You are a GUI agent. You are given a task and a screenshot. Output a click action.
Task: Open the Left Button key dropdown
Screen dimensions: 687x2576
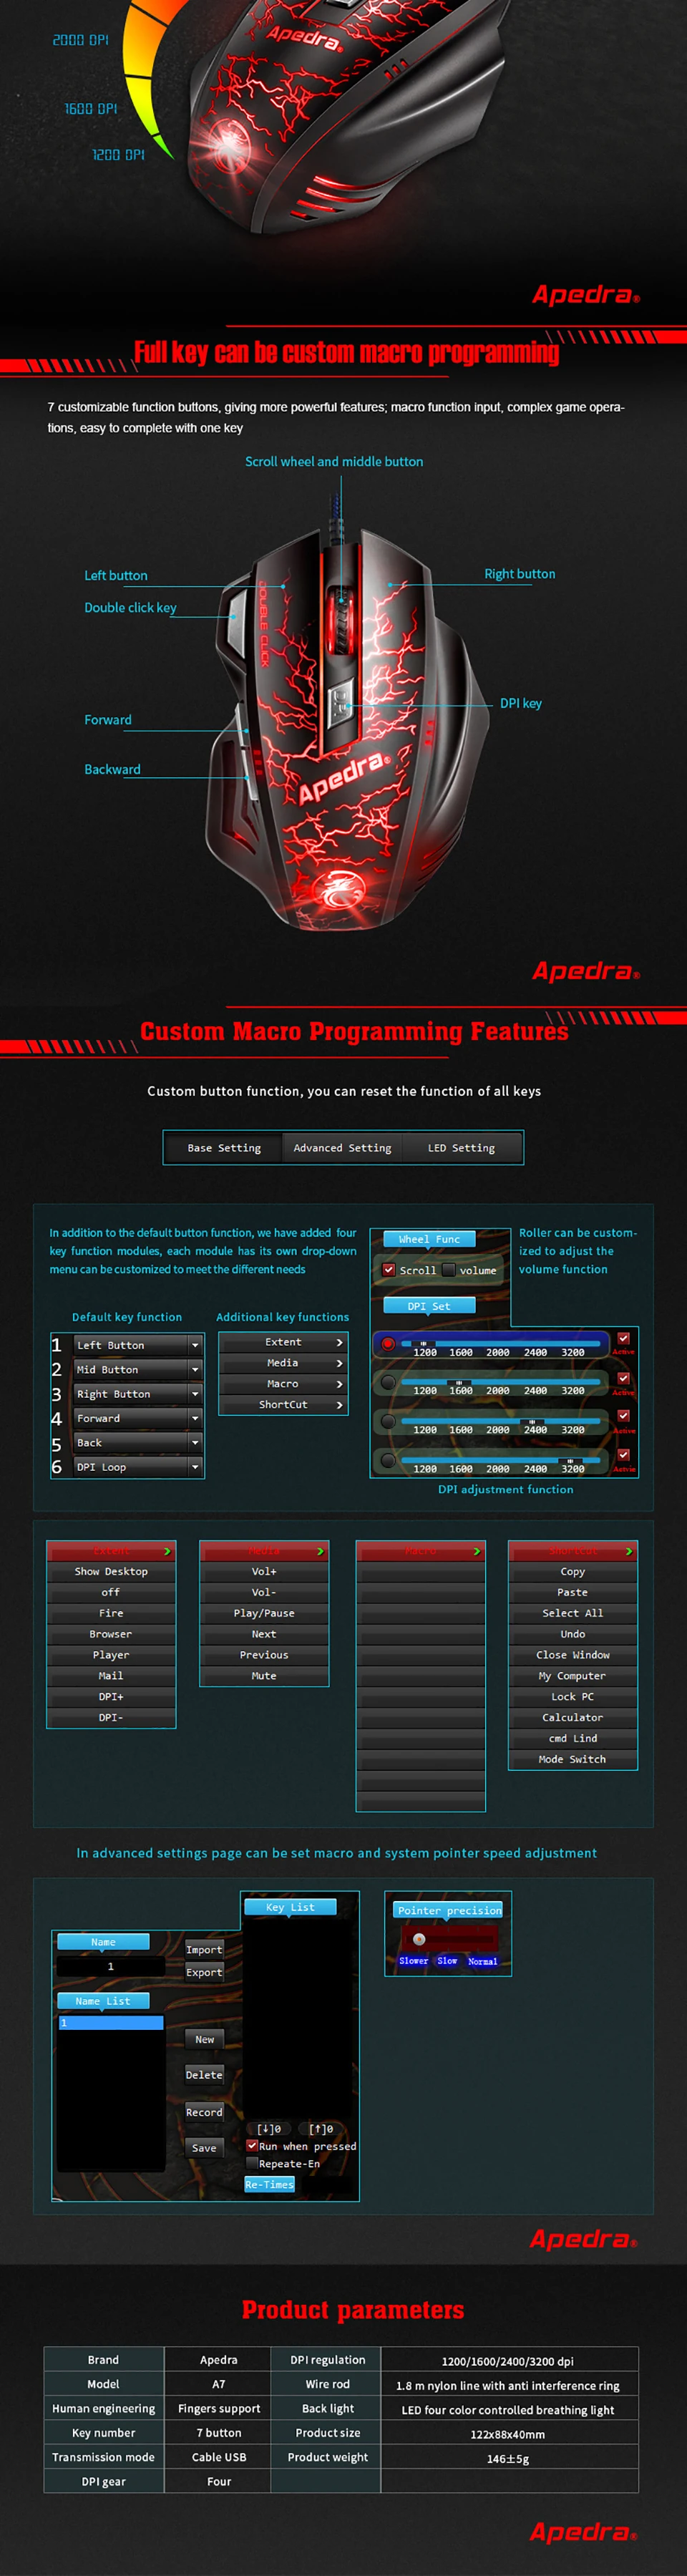pyautogui.click(x=195, y=1345)
